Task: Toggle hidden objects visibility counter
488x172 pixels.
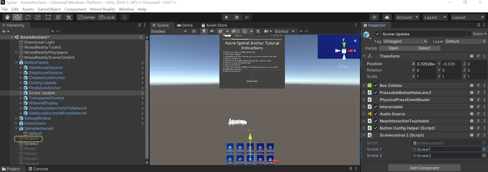Action: 235,31
